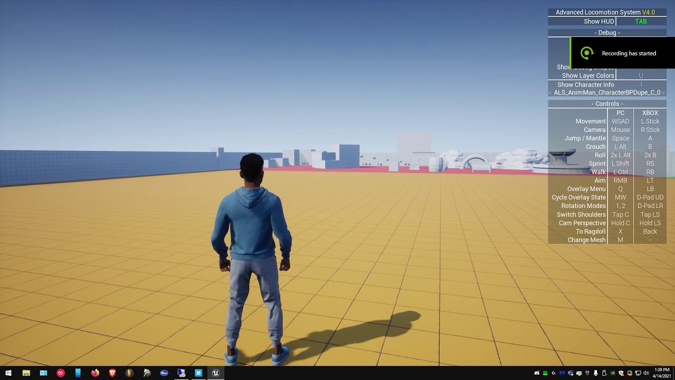Screen dimensions: 675x380
Task: Click the Change Mesh label
Action: pos(586,240)
